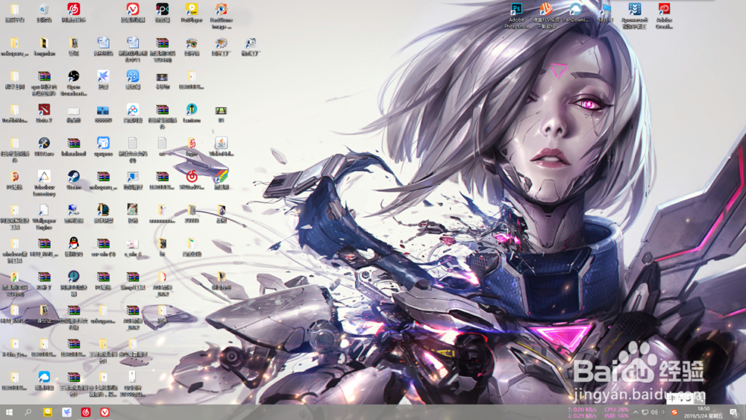Open the Vivaldi browser desktop shortcut
Screen dimensions: 746x420
(133, 13)
